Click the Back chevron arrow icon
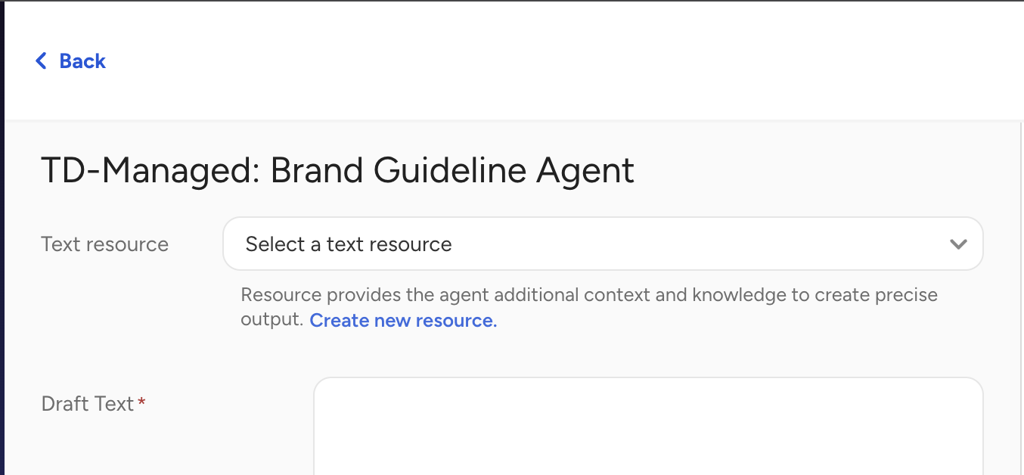This screenshot has width=1024, height=475. (x=41, y=61)
